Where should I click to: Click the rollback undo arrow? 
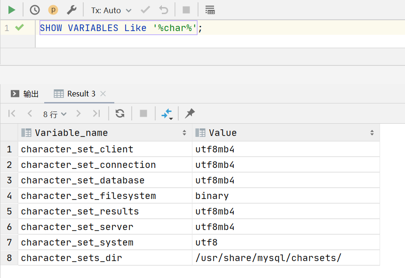[164, 10]
